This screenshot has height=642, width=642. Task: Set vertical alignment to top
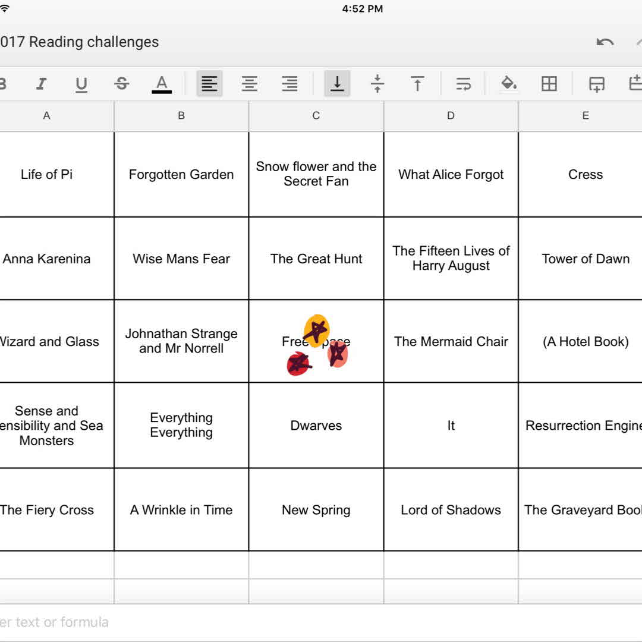pyautogui.click(x=418, y=84)
